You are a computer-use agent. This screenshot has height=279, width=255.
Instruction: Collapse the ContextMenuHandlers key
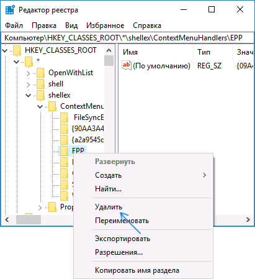(x=40, y=107)
